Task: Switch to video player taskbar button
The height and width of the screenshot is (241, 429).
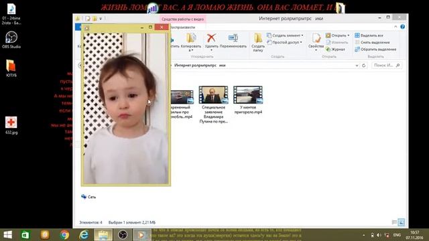Action: (142, 235)
